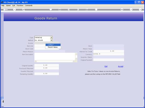145x108 pixels.
Task: Click the key-shaped icon at toolbar start
Action: pos(5,10)
